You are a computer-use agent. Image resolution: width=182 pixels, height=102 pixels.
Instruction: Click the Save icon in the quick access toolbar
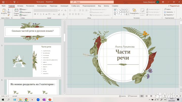pos(3,2)
